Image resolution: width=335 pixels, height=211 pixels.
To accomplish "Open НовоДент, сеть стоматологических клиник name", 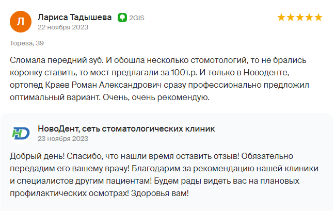I will [x=126, y=129].
